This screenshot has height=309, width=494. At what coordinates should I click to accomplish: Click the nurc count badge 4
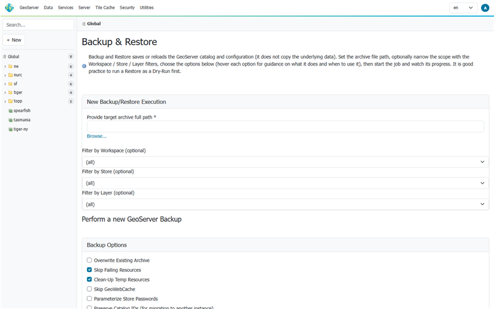(x=71, y=75)
